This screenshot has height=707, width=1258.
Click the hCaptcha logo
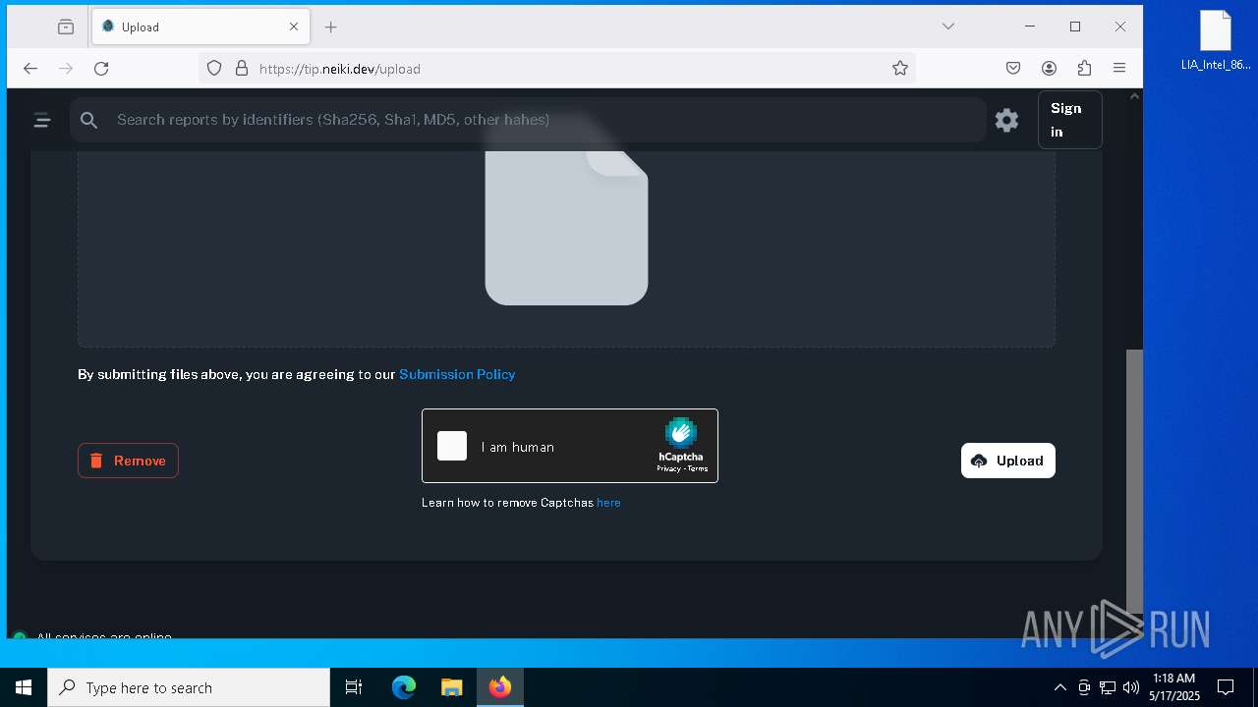[680, 433]
